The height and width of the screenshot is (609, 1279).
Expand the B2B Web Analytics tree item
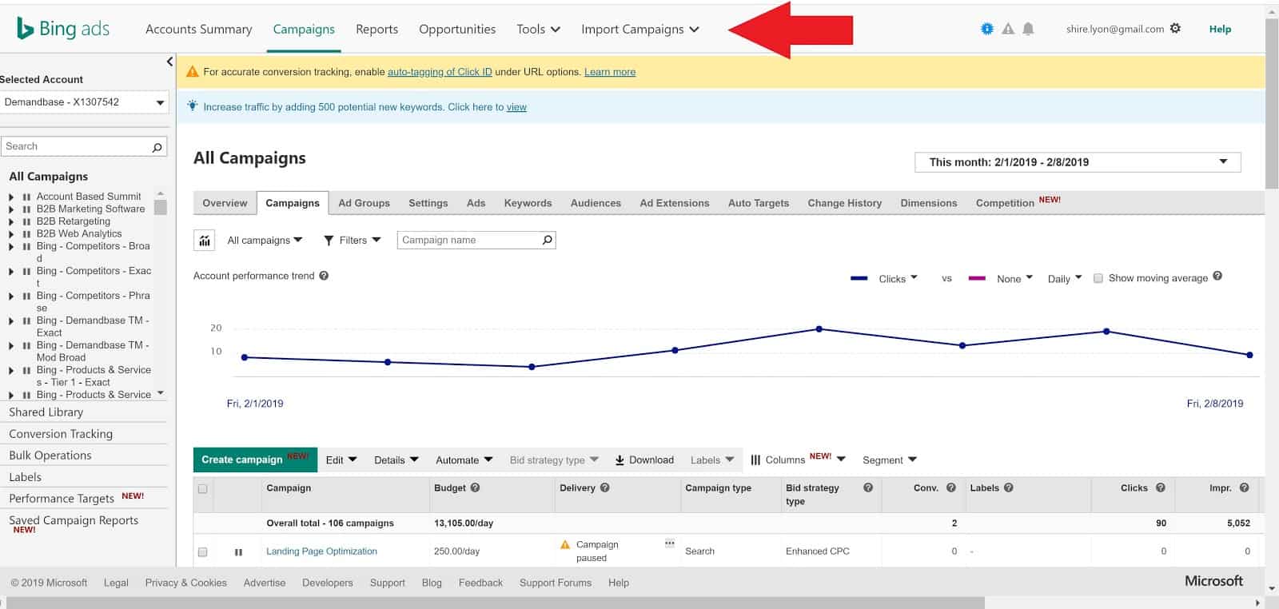[11, 234]
